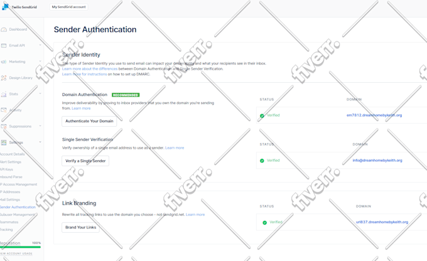Viewport: 427px width, 261px height.
Task: Click the Settings sidebar icon
Action: (x=4, y=142)
